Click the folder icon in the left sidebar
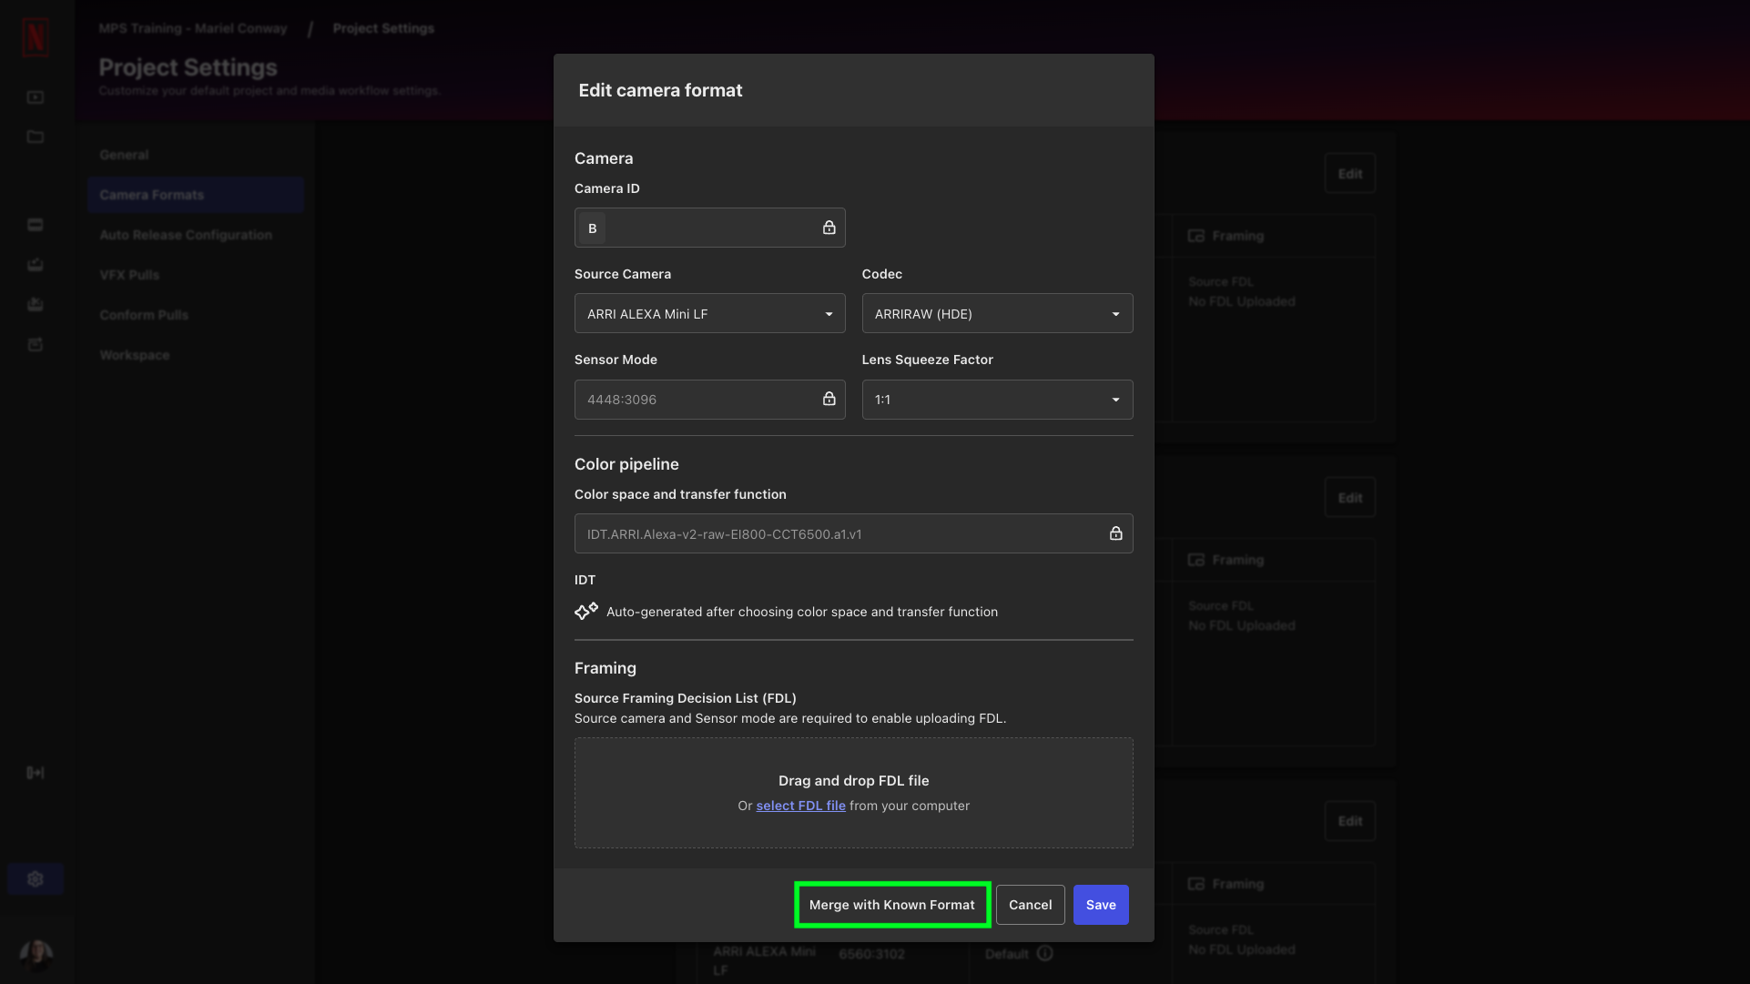 click(36, 137)
